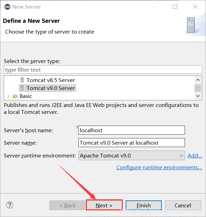Image resolution: width=206 pixels, height=217 pixels.
Task: Click the Next button
Action: (x=104, y=205)
